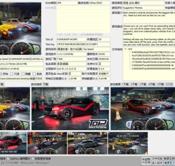Click the Title Key field
The image size is (175, 166).
pyautogui.click(x=83, y=44)
